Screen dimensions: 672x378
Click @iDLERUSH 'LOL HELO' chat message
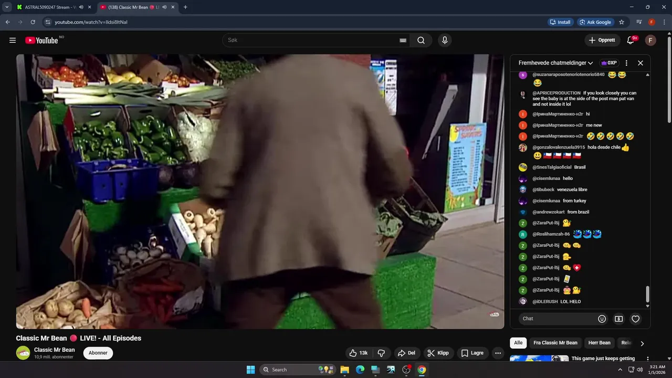point(570,302)
